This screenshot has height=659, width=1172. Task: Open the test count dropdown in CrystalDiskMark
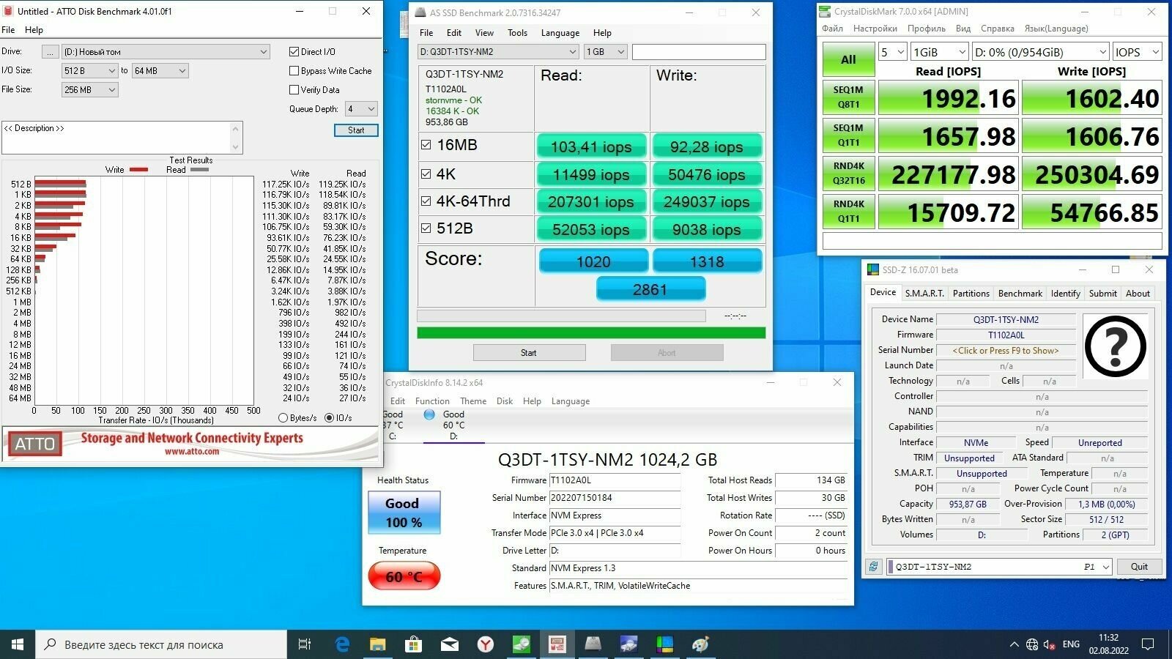pos(892,52)
